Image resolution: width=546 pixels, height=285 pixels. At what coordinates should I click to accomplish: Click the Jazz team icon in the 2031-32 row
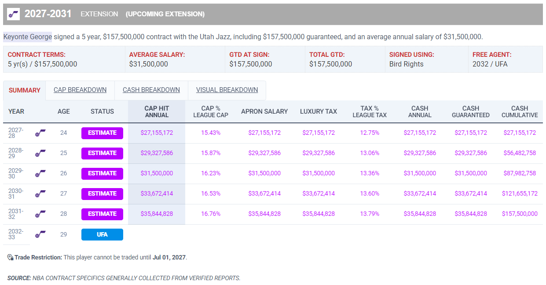pyautogui.click(x=40, y=214)
